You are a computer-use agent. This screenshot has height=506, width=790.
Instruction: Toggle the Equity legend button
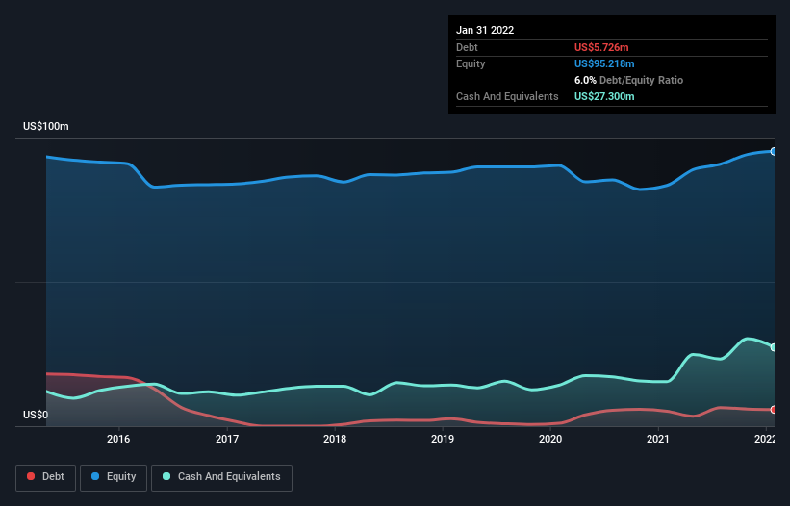coord(114,477)
